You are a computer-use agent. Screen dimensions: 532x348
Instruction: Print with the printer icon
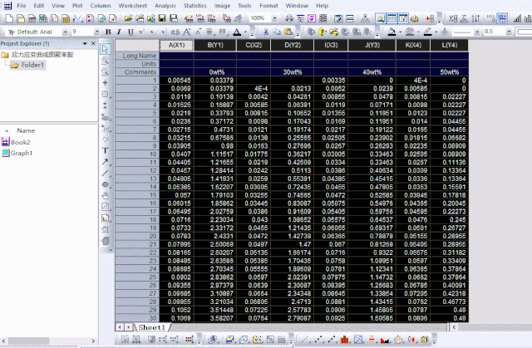289,18
